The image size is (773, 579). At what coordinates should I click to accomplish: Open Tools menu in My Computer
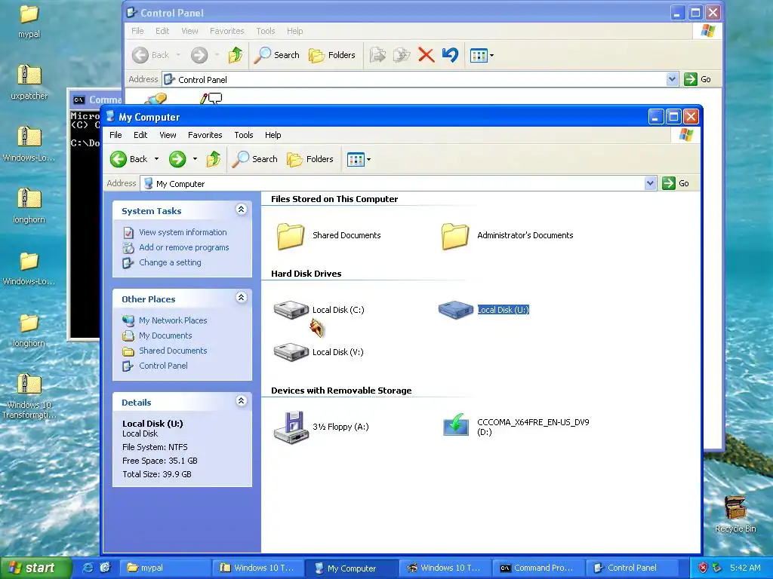coord(244,135)
